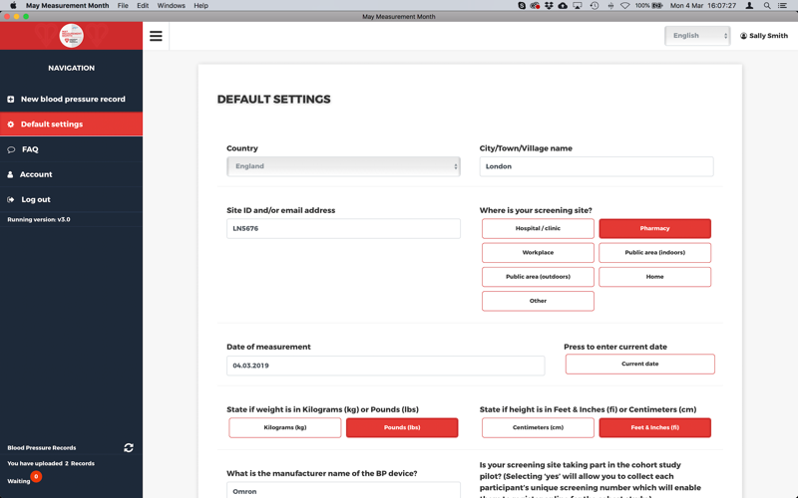Choose Kilograms (kg) weight unit
798x498 pixels.
point(285,427)
